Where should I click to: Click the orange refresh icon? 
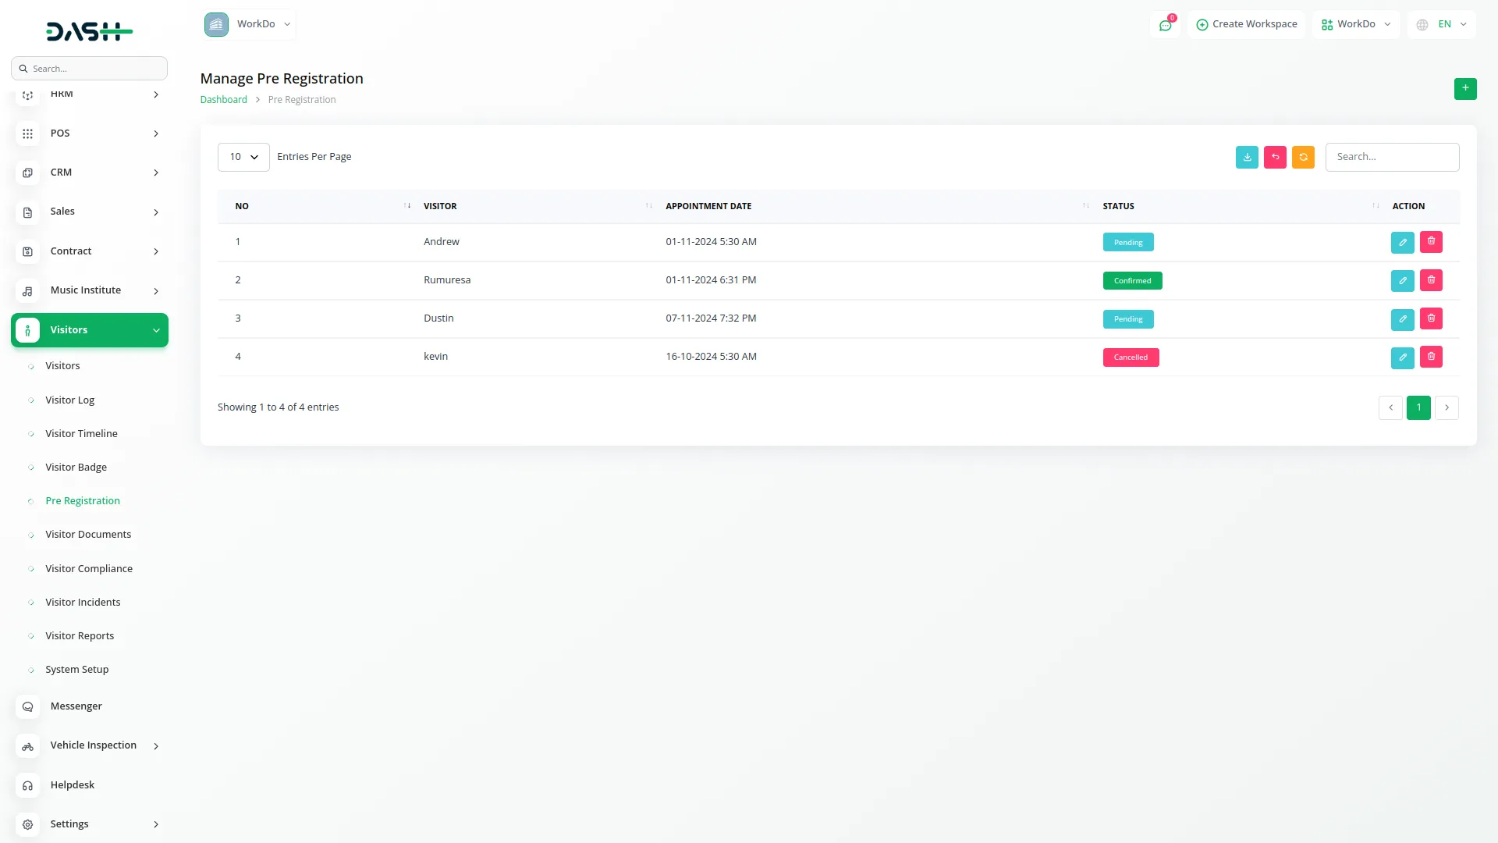point(1303,157)
